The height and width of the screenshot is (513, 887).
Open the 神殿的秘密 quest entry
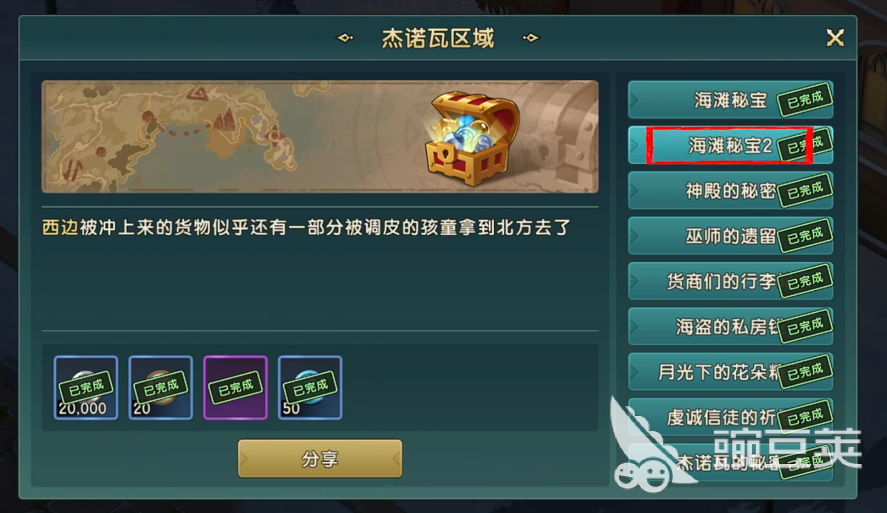[730, 190]
